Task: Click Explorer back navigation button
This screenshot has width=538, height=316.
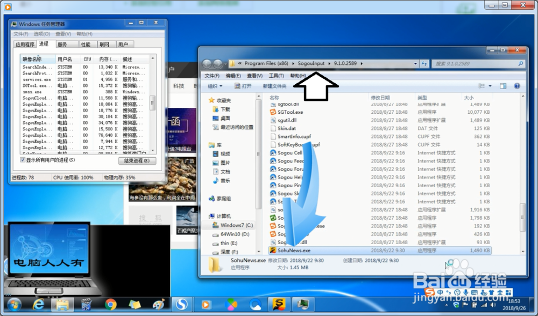Action: point(207,64)
